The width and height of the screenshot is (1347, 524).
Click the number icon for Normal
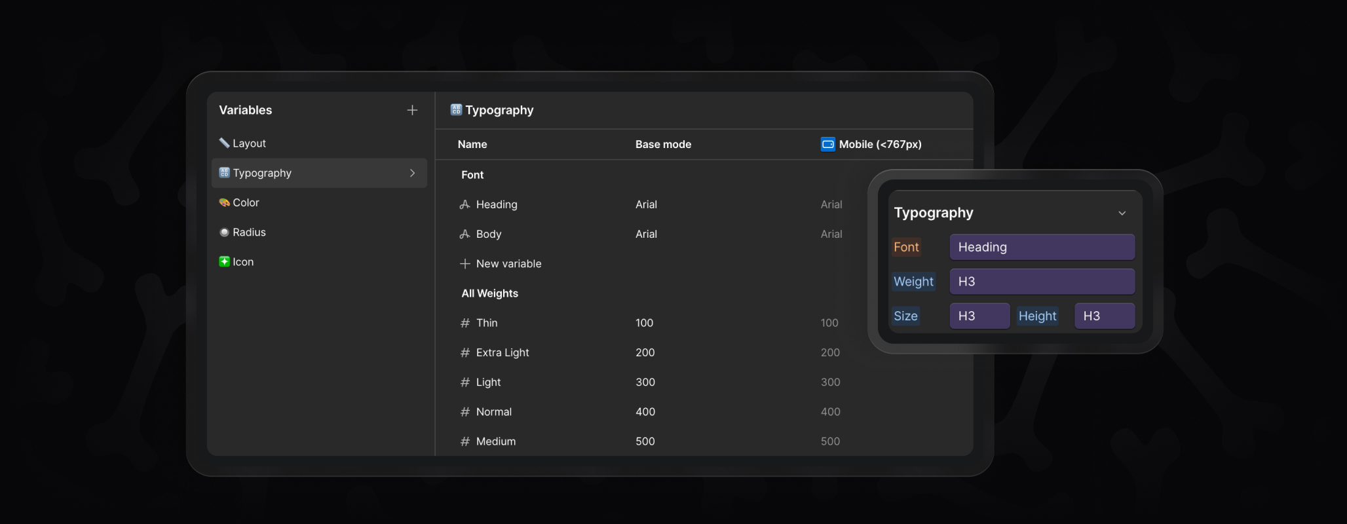tap(465, 411)
